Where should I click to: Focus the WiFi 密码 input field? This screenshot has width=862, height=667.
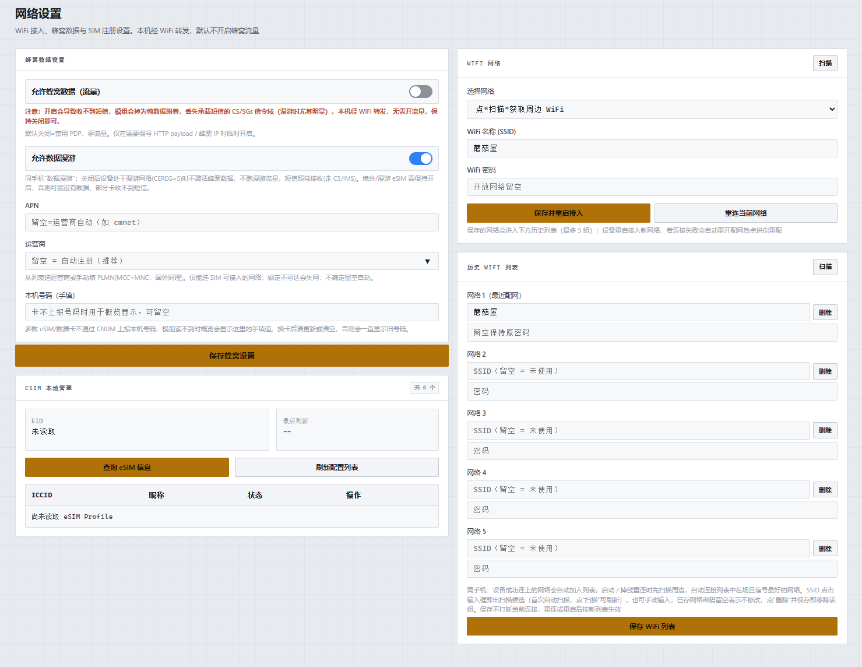[652, 187]
